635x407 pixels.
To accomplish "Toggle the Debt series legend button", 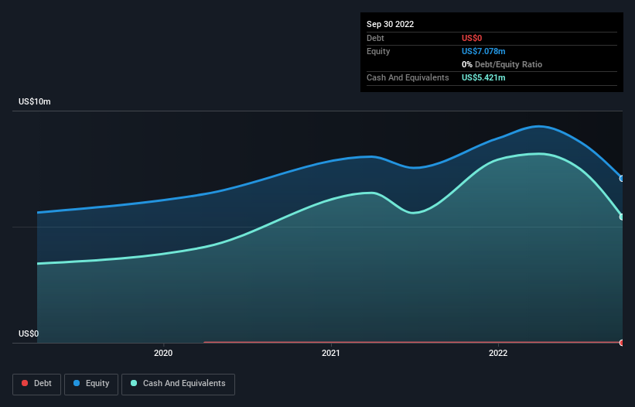I will tap(36, 384).
